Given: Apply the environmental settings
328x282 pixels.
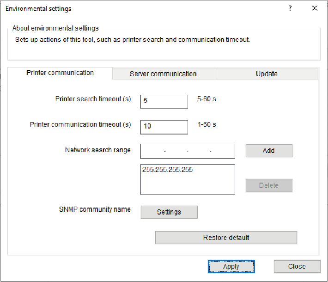Looking at the screenshot, I should click(231, 266).
